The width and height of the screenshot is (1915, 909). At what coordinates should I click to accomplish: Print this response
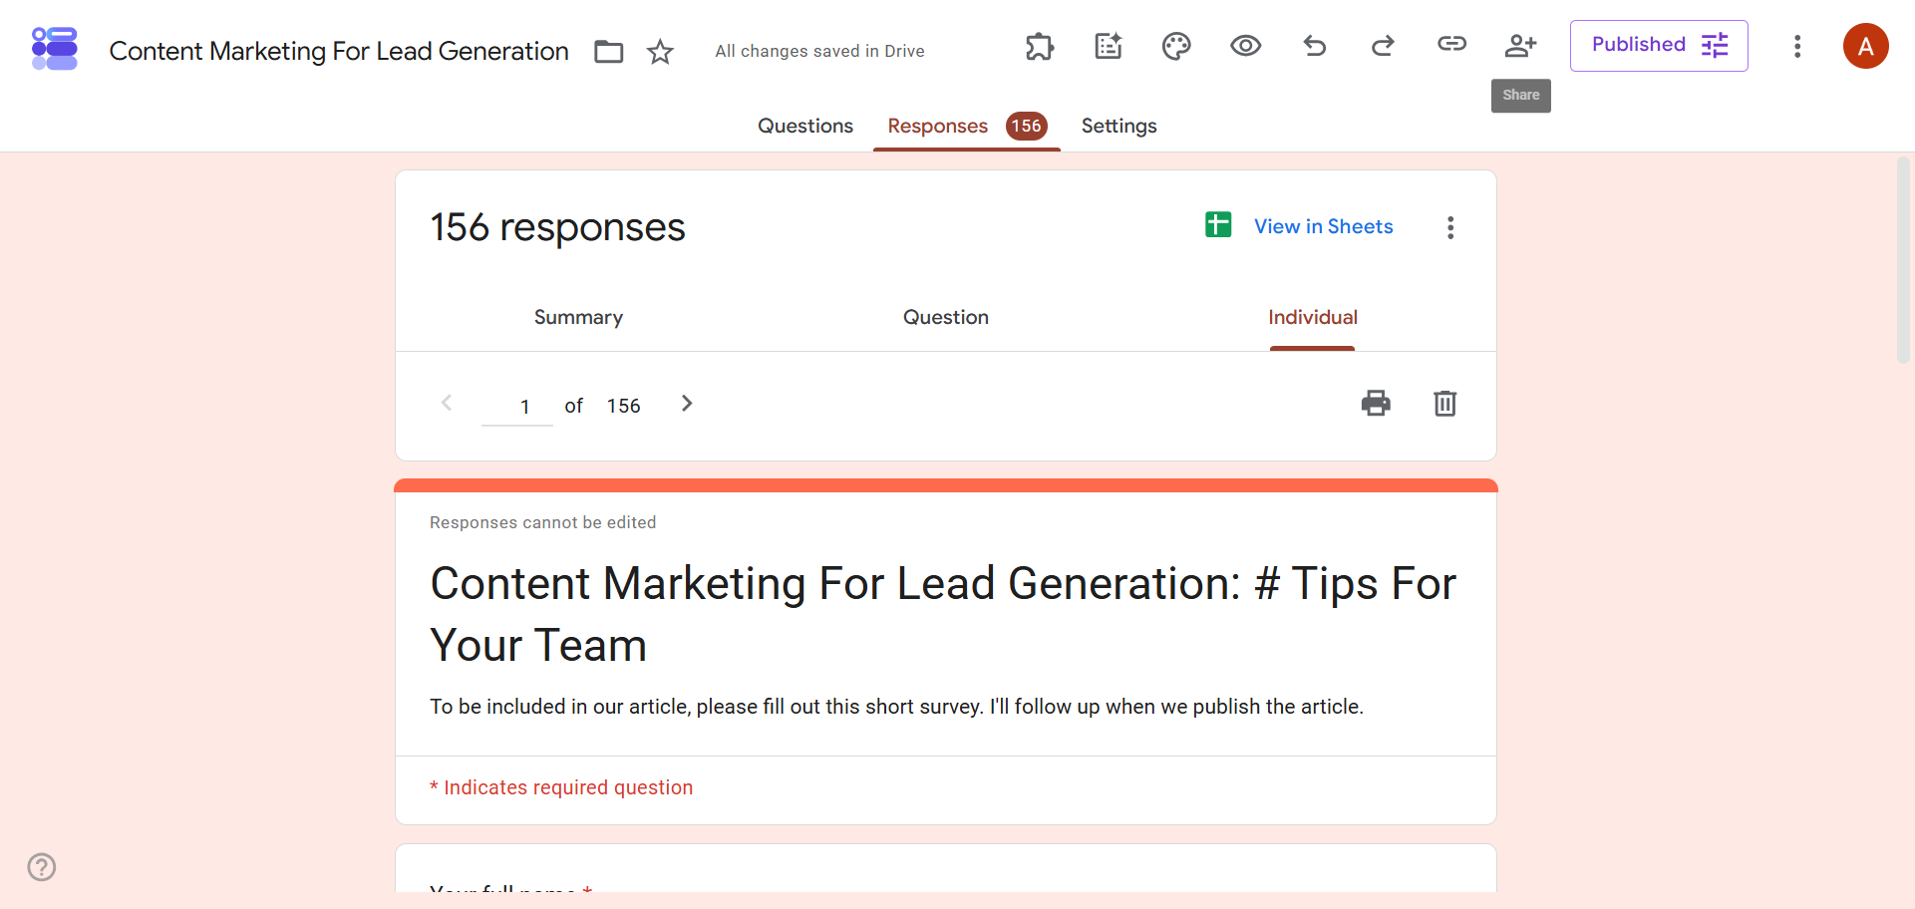coord(1376,403)
